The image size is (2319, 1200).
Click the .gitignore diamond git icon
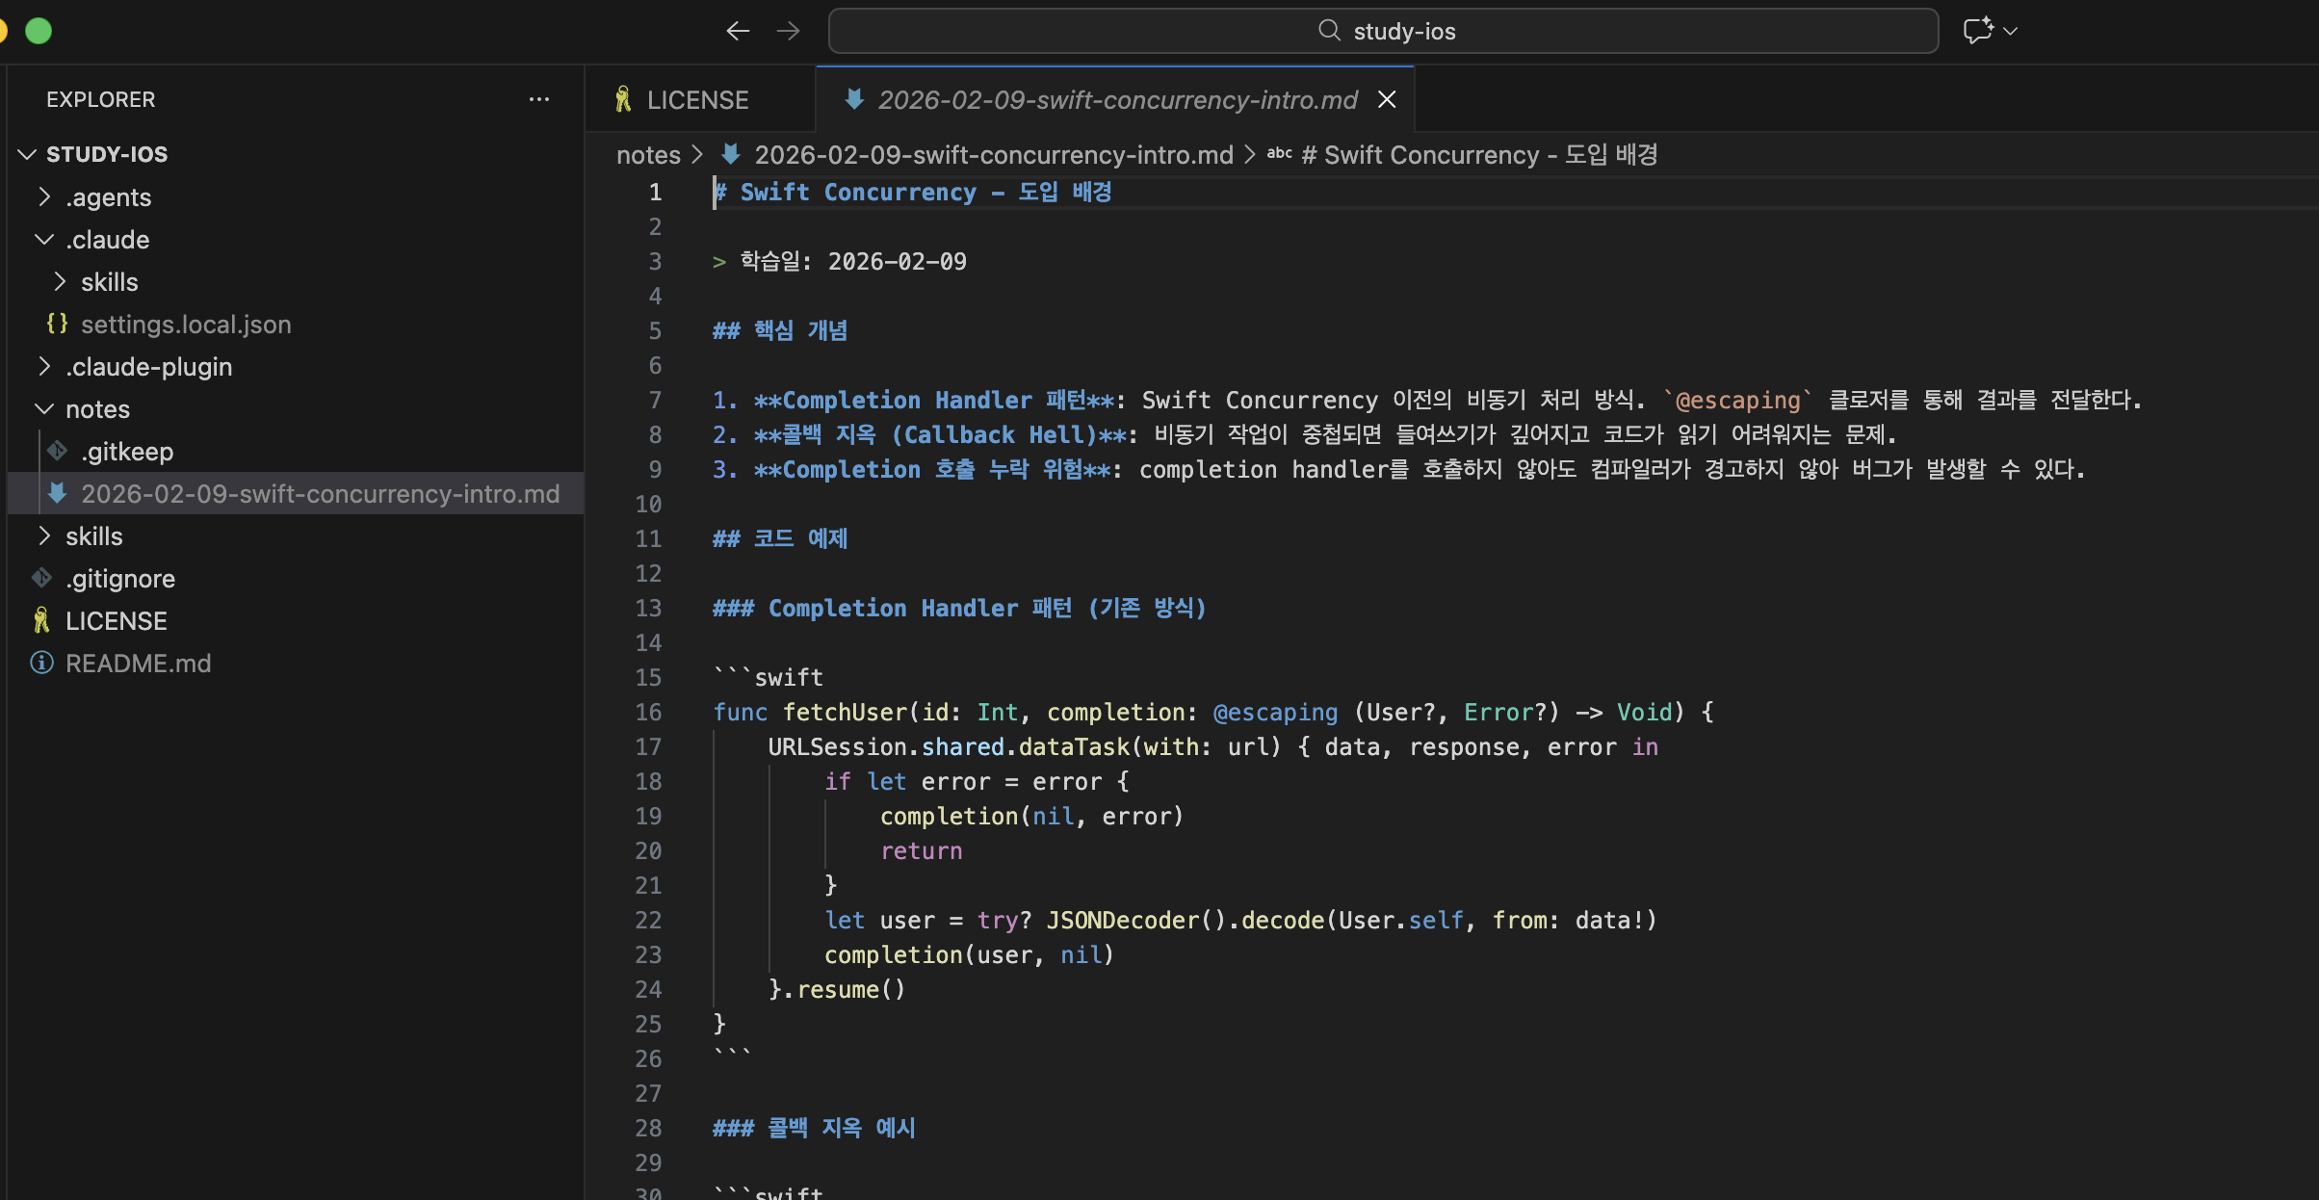(41, 578)
